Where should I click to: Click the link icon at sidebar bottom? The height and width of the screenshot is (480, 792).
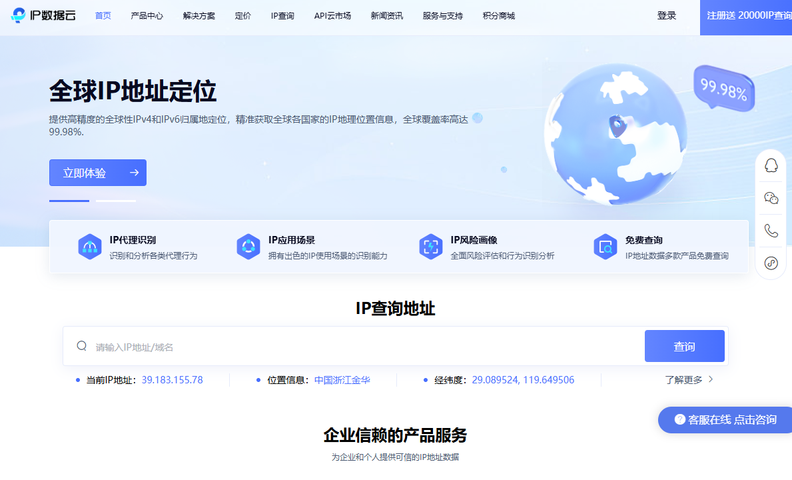pos(770,263)
